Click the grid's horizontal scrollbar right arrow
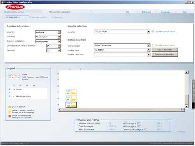Screen dimensions: 195x146 [183, 110]
